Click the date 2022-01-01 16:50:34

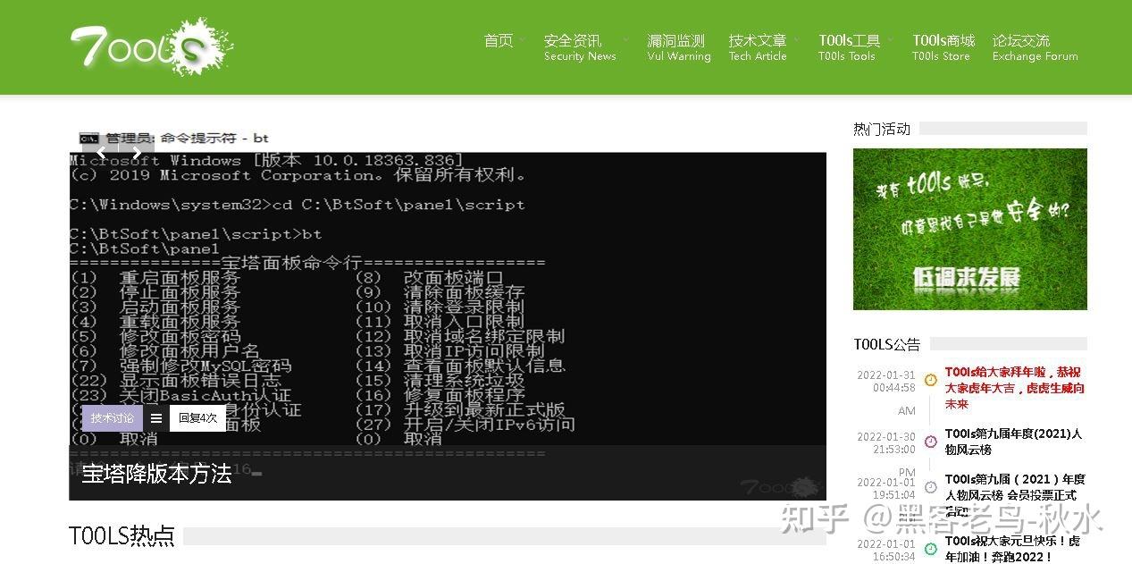tap(886, 550)
